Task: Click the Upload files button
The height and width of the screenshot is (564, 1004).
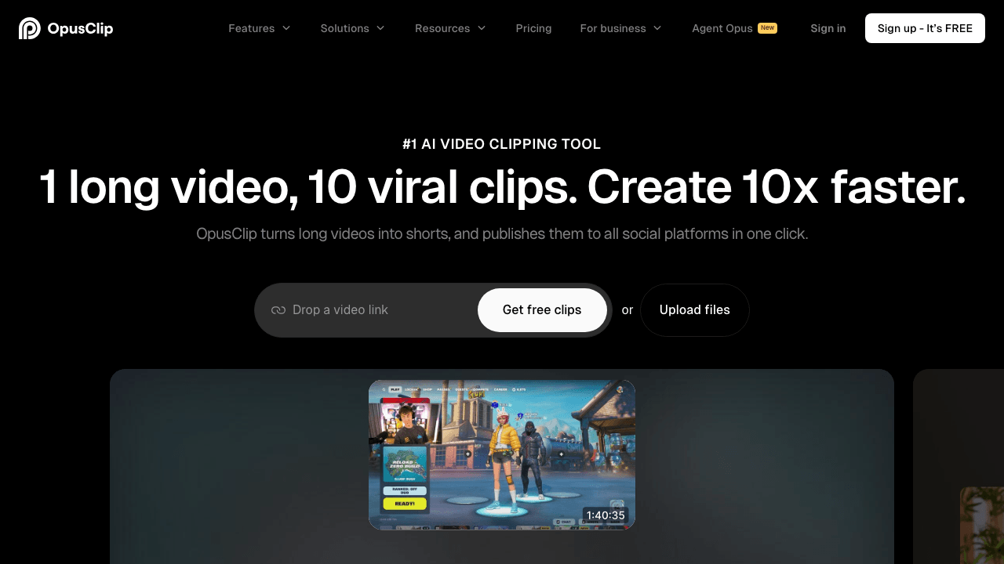Action: click(694, 310)
